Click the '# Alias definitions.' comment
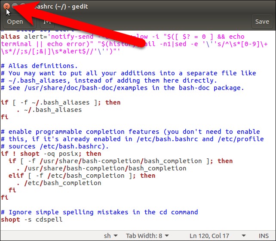Image resolution: width=276 pixels, height=241 pixels. [x=39, y=66]
